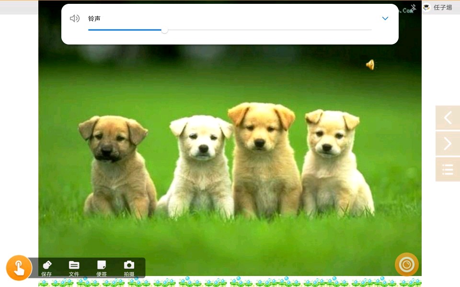Viewport: 460px width, 287px height.
Task: Click the graduation cap avatar icon
Action: click(x=426, y=8)
